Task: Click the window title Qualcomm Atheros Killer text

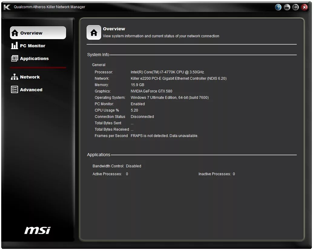Action: coord(49,7)
